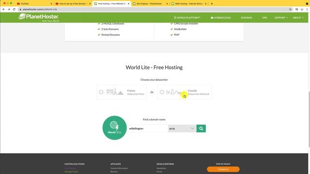
Task: Switch to Mon Espace - PlanetHoster tab
Action: (x=150, y=3)
